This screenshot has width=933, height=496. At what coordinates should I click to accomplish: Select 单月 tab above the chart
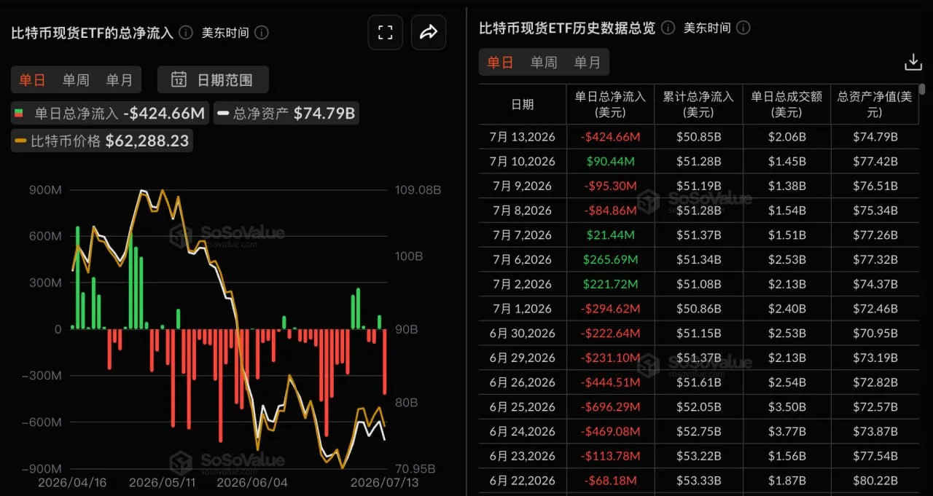(120, 80)
